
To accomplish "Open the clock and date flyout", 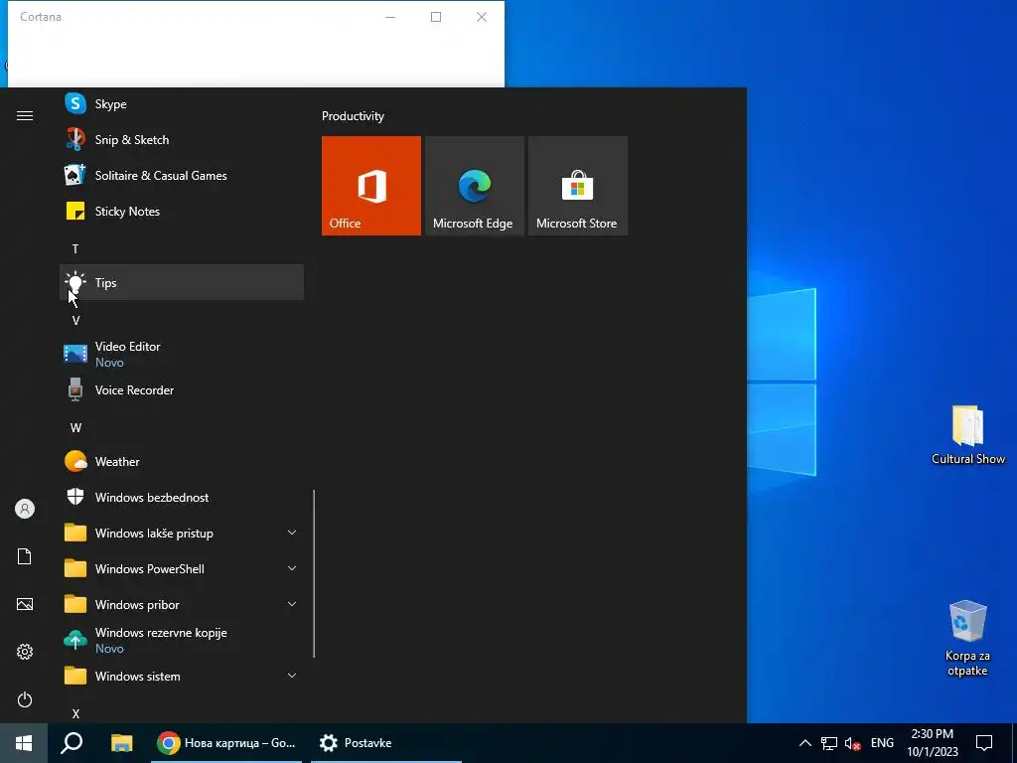I will 932,743.
